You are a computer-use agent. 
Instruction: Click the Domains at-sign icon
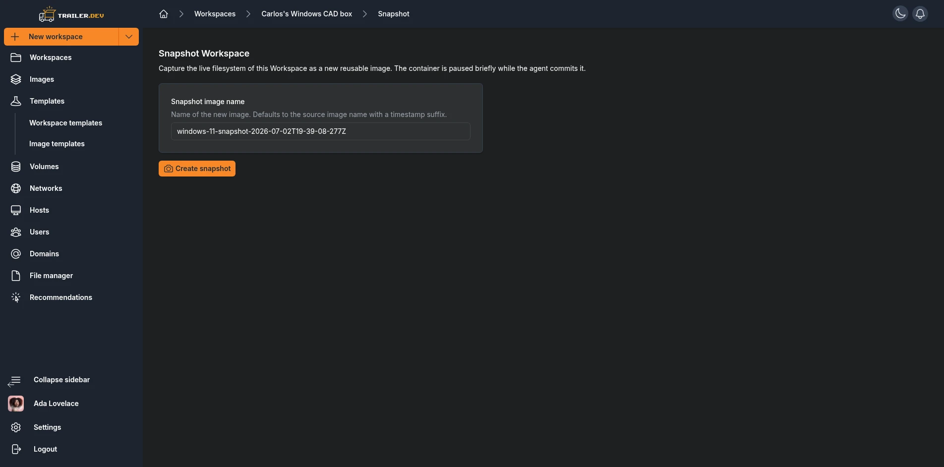point(16,254)
